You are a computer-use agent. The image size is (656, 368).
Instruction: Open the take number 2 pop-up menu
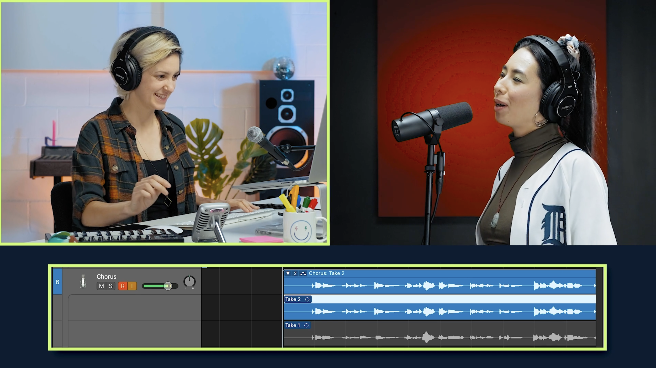pos(295,273)
